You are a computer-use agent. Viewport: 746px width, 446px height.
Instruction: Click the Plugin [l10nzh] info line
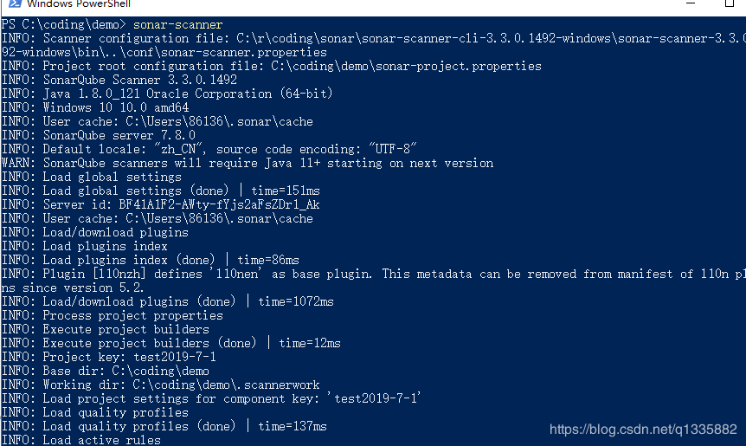(374, 281)
